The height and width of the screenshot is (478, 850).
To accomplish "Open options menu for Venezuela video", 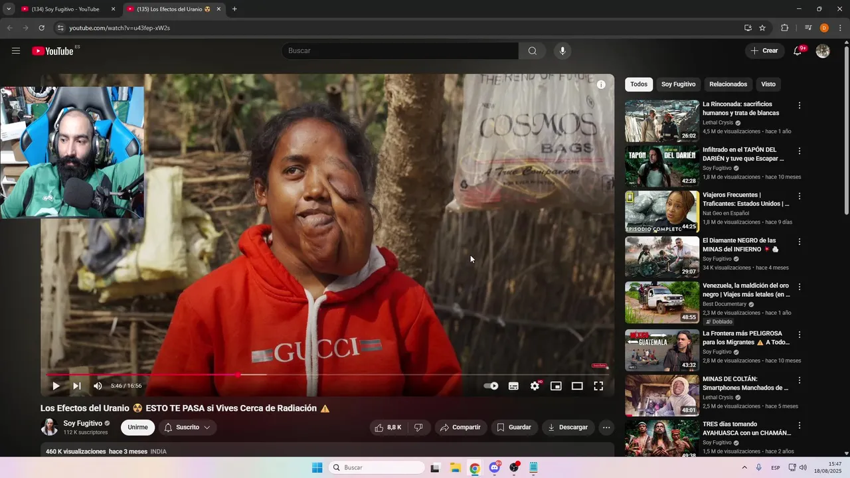I will tap(800, 287).
